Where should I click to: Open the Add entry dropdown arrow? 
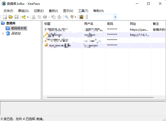pos(28,17)
